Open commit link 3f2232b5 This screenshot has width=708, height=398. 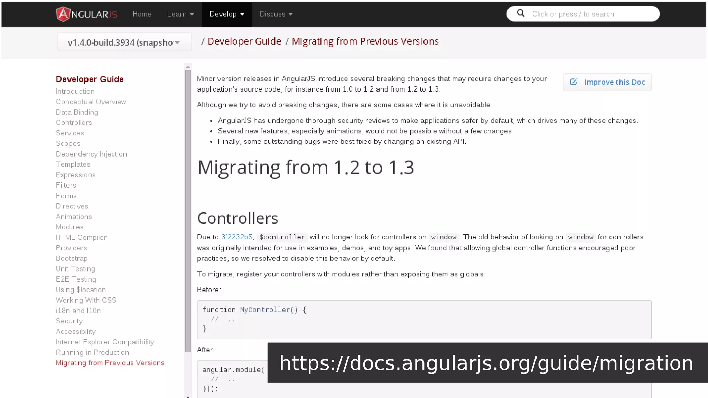pyautogui.click(x=236, y=237)
